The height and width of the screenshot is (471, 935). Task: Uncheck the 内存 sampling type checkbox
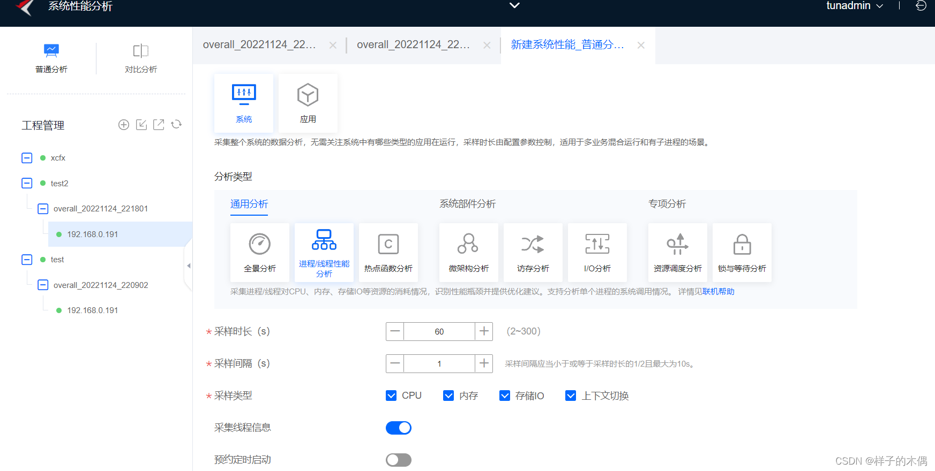[448, 396]
